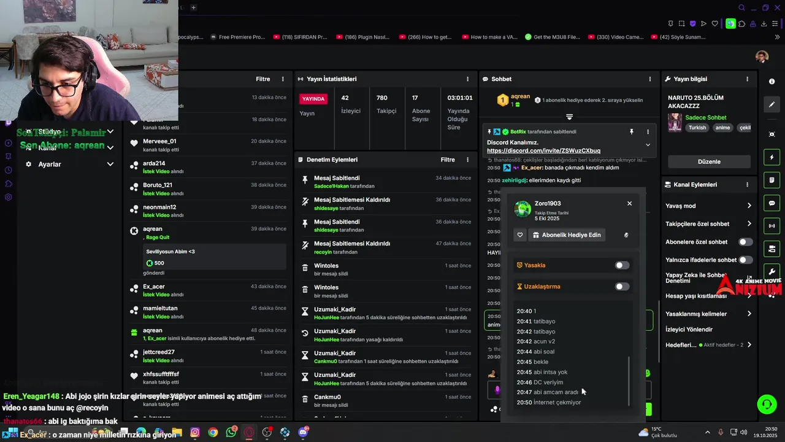This screenshot has width=785, height=442.
Task: Click the heart icon on Zoro1903 card
Action: [520, 235]
